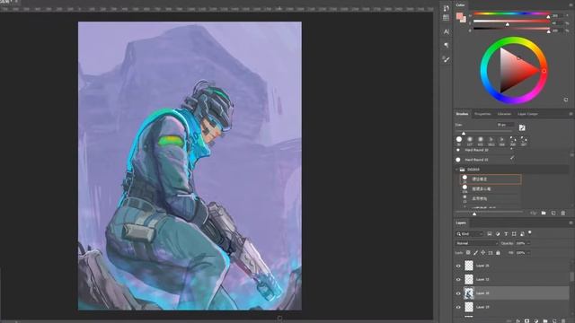This screenshot has height=323, width=575.
Task: Open the Normal blend mode dropdown
Action: 477,243
